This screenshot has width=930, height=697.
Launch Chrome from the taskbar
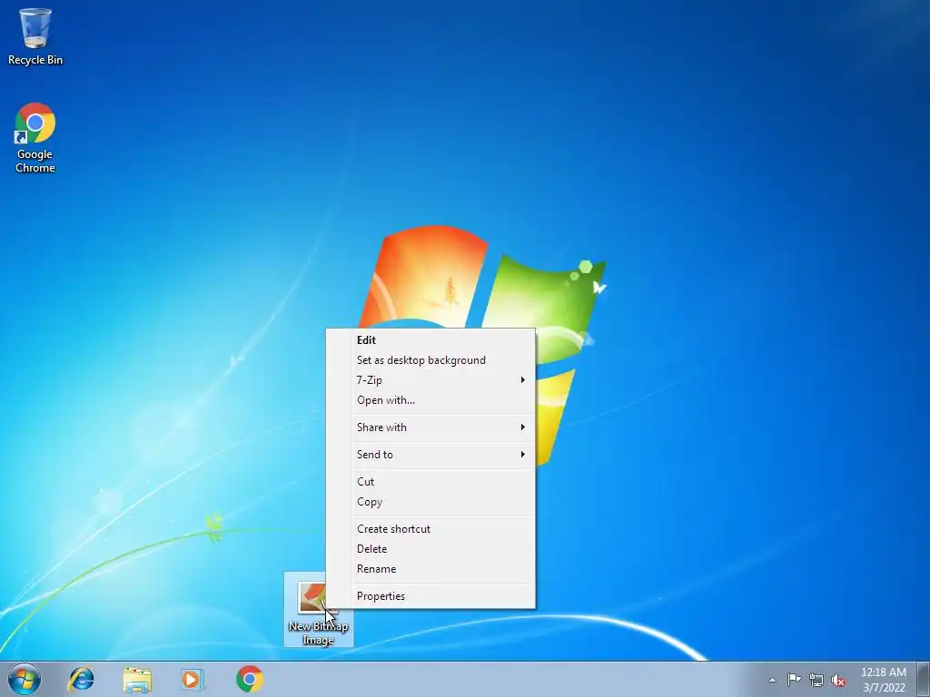250,679
